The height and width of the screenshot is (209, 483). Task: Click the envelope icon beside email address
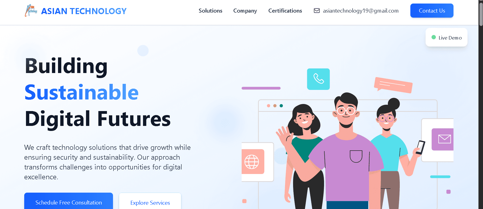pyautogui.click(x=317, y=11)
